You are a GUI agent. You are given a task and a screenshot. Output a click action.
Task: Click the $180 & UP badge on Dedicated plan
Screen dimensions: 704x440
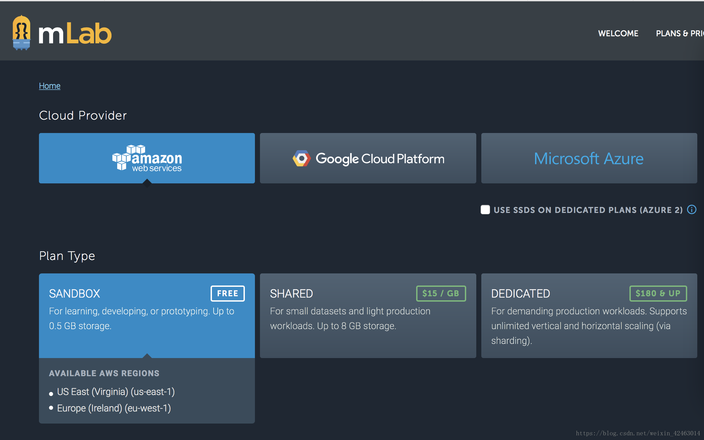pos(658,293)
